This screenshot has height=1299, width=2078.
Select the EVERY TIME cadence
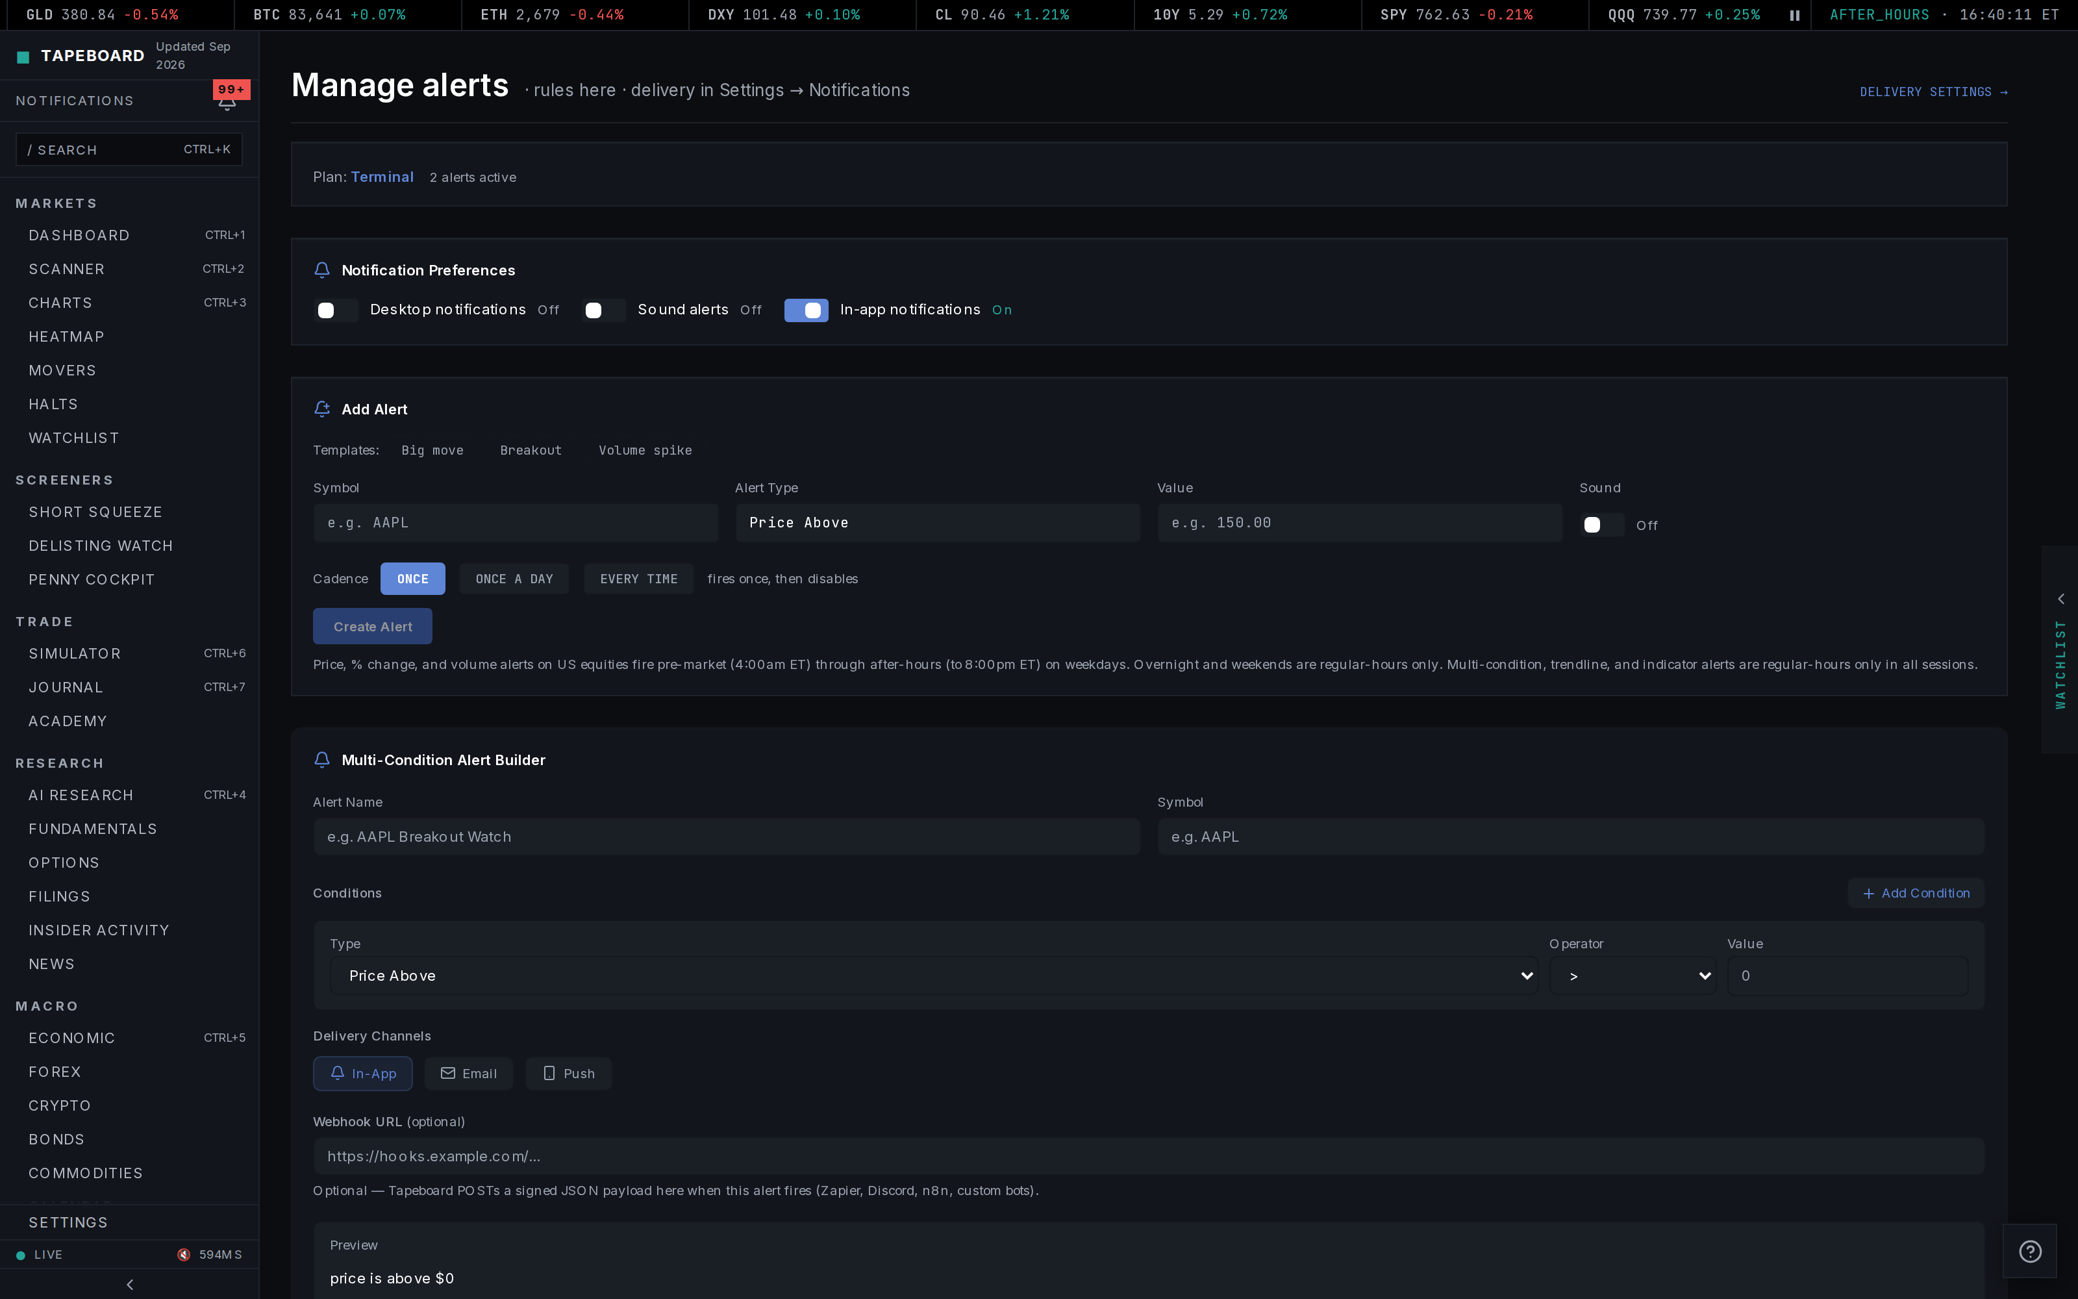point(639,579)
